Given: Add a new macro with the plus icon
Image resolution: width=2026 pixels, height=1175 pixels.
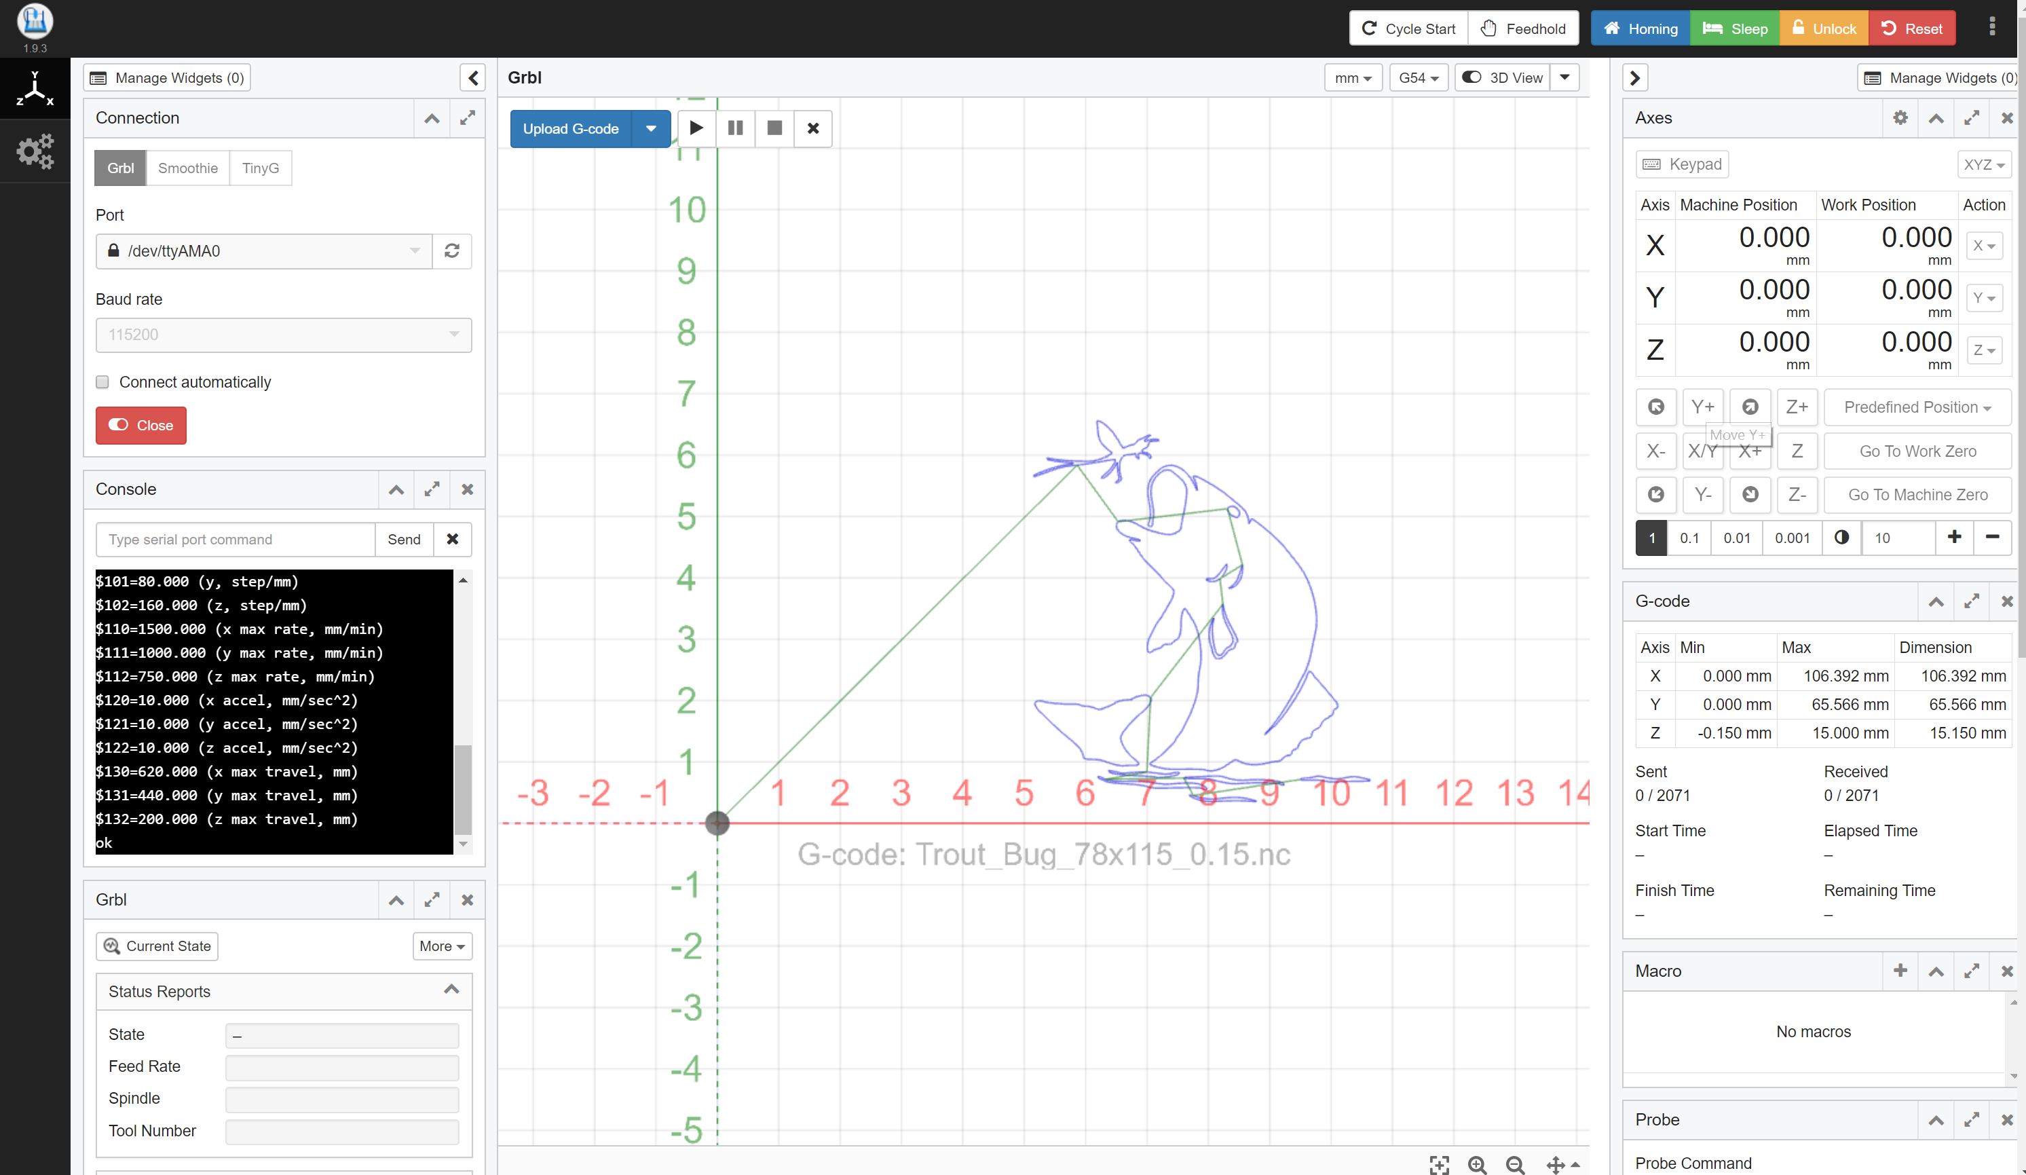Looking at the screenshot, I should pyautogui.click(x=1900, y=971).
